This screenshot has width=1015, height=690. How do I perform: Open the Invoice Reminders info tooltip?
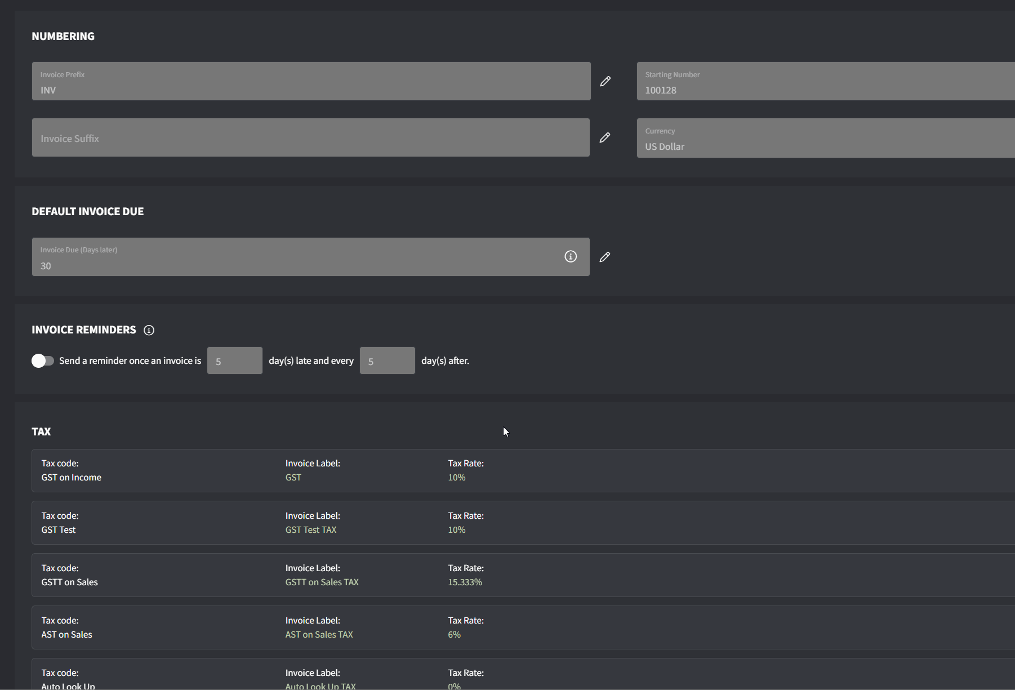point(149,330)
